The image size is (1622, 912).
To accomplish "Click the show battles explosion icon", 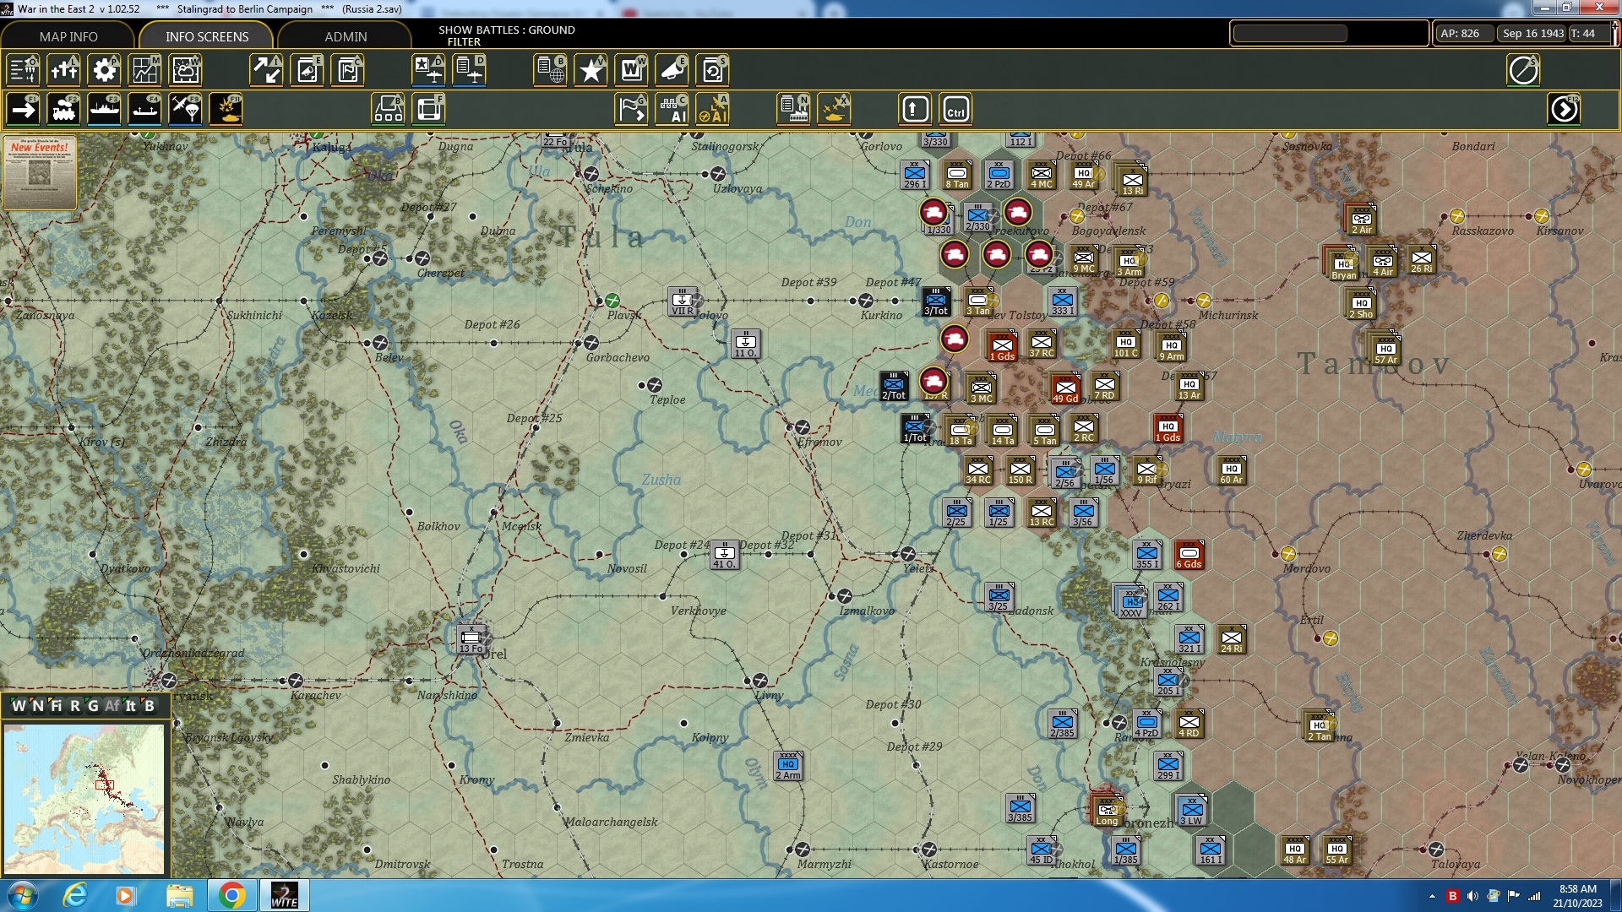I will (226, 108).
